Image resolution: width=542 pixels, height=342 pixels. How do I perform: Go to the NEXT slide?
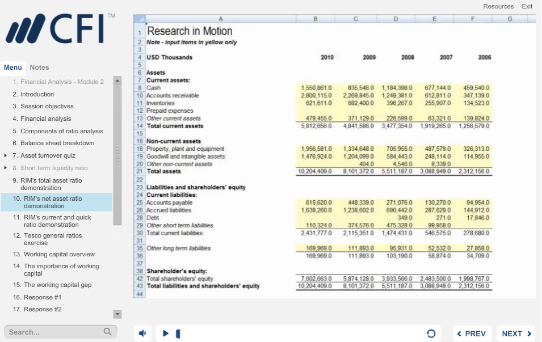tap(516, 333)
